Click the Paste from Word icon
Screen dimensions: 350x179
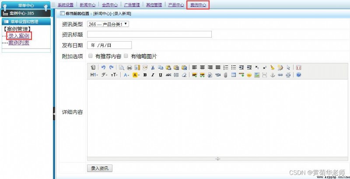184,68
